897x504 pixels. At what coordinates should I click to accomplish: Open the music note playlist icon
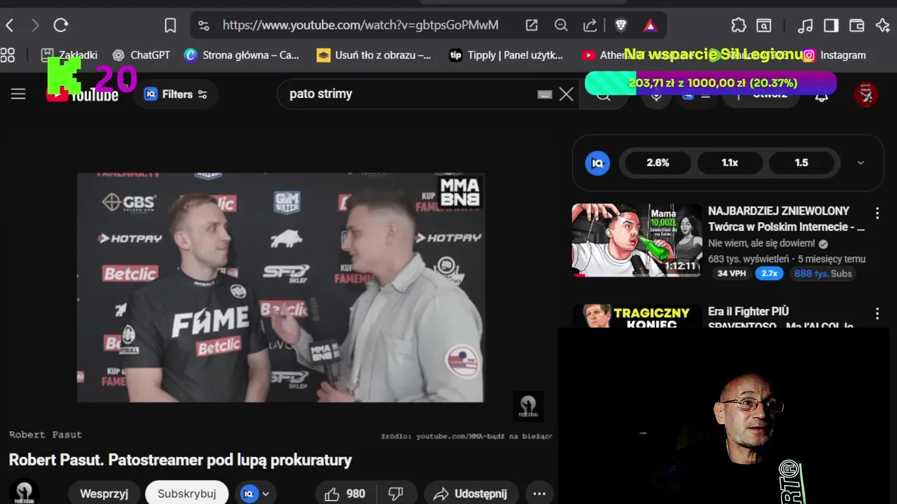tap(805, 26)
